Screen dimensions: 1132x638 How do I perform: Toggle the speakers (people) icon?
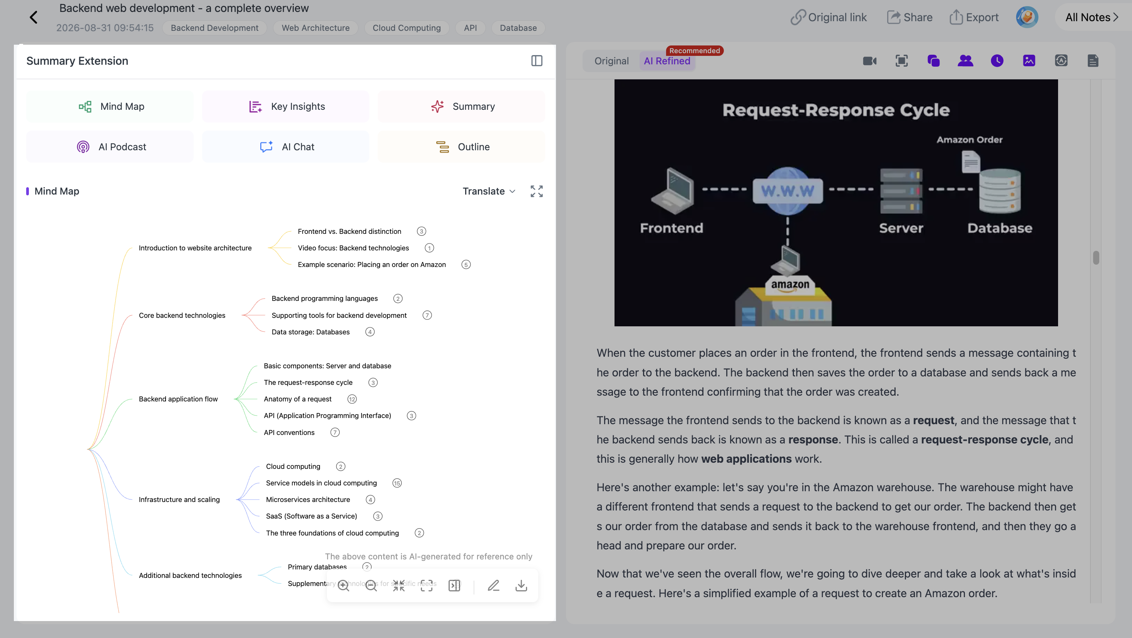pos(965,60)
